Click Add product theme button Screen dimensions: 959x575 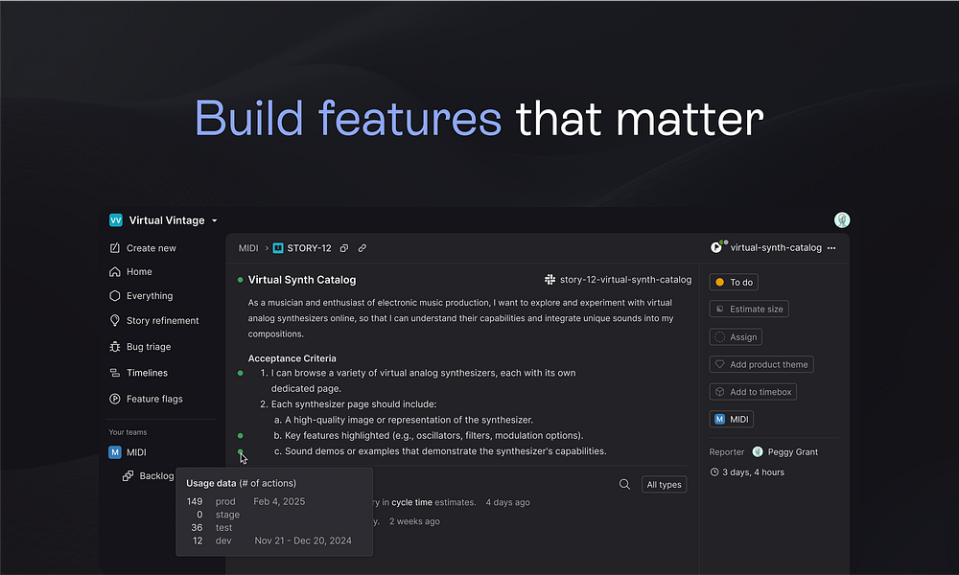pyautogui.click(x=761, y=364)
